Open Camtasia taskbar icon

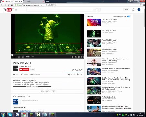[39, 115]
